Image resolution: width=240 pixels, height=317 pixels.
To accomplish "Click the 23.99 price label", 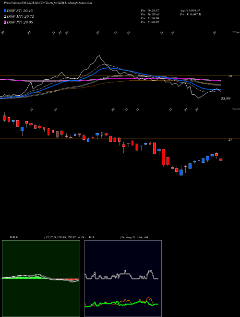I will (226, 98).
